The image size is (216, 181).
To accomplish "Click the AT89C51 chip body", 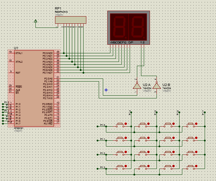I will click(34, 88).
